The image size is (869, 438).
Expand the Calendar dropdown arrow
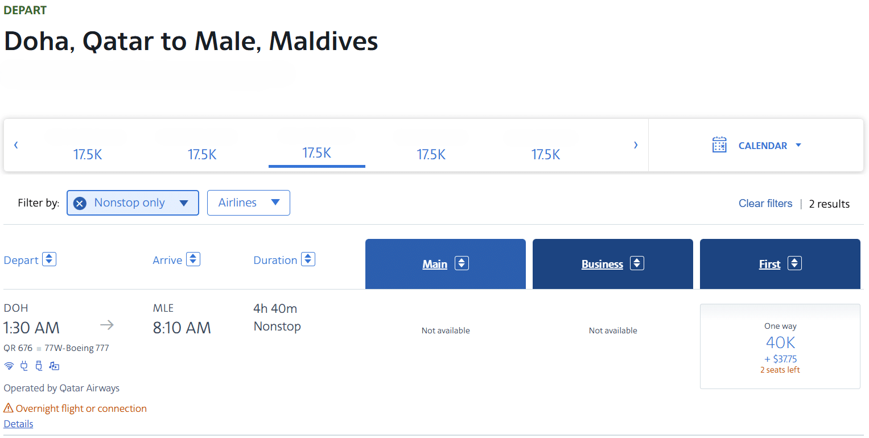point(798,145)
